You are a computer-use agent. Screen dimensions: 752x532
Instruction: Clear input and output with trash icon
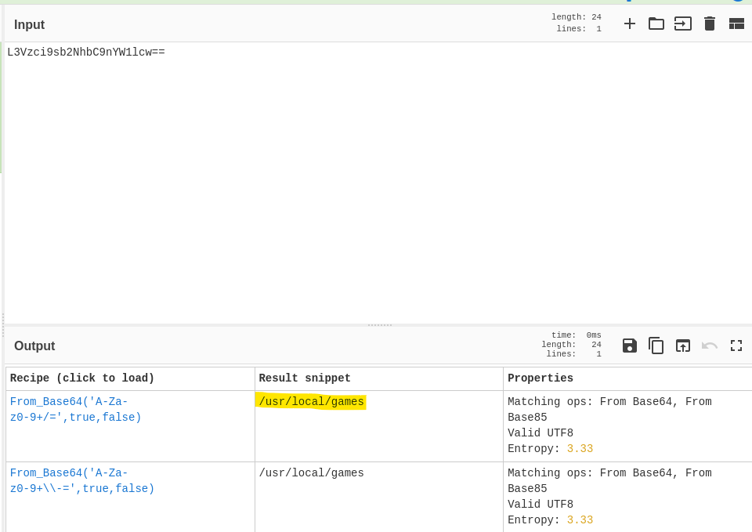tap(710, 24)
